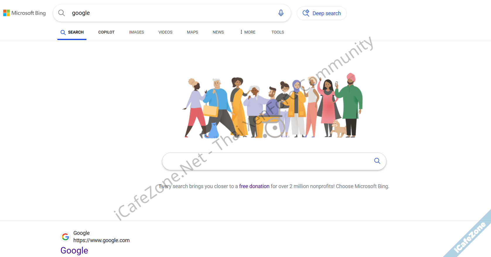Open the IMAGES tab
Viewport: 491px width, 257px height.
pos(137,32)
